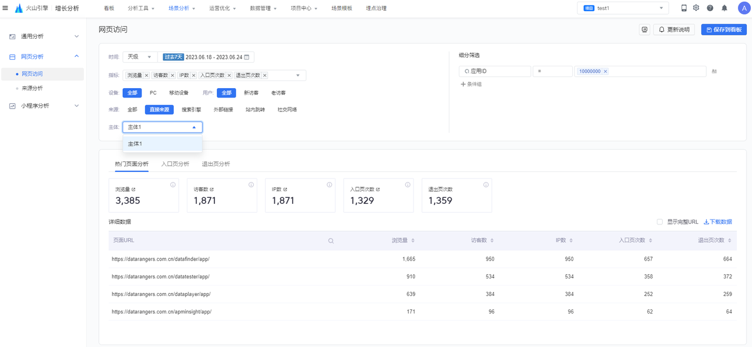Expand the test1 project dropdown
This screenshot has height=347, width=752.
[x=623, y=8]
